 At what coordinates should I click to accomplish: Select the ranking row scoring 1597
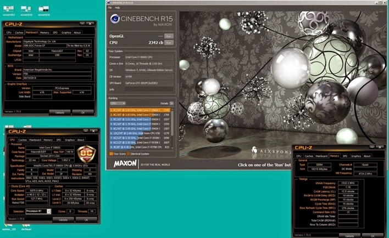click(x=140, y=120)
